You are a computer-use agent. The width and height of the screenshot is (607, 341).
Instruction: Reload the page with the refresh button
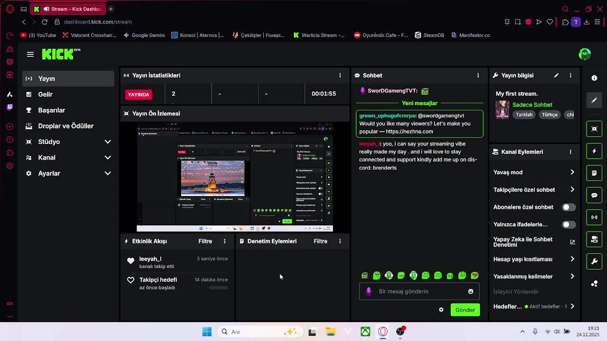point(45,22)
